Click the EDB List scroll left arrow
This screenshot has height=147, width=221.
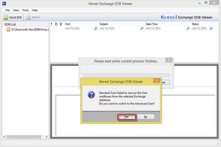pyautogui.click(x=4, y=137)
